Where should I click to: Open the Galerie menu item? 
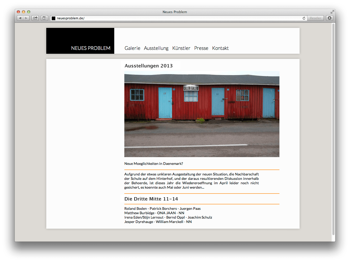(x=132, y=48)
